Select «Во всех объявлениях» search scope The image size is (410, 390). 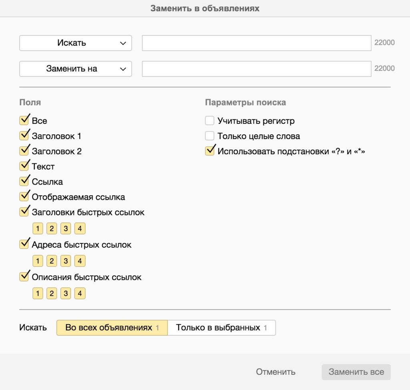click(x=112, y=328)
